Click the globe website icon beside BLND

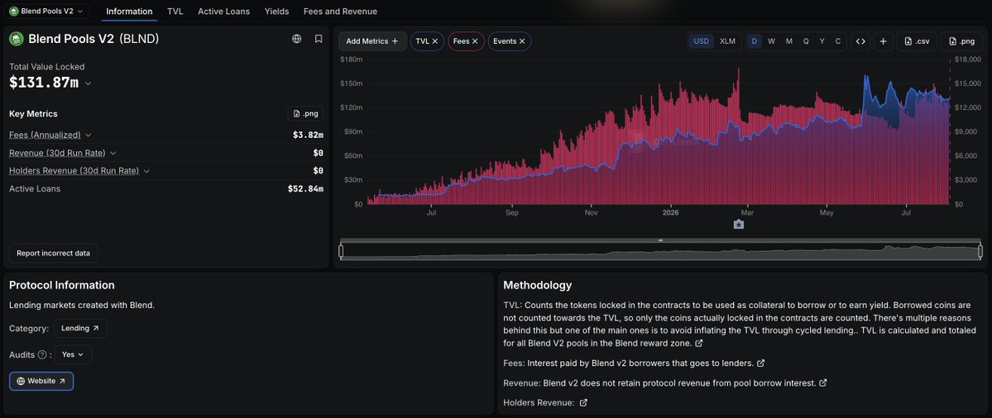click(297, 39)
